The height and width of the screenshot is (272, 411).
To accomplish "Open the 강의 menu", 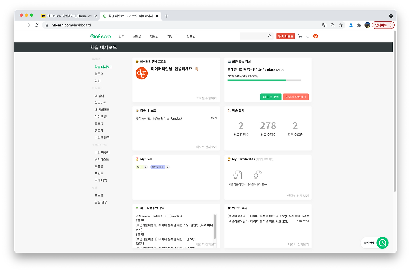I will coord(122,36).
